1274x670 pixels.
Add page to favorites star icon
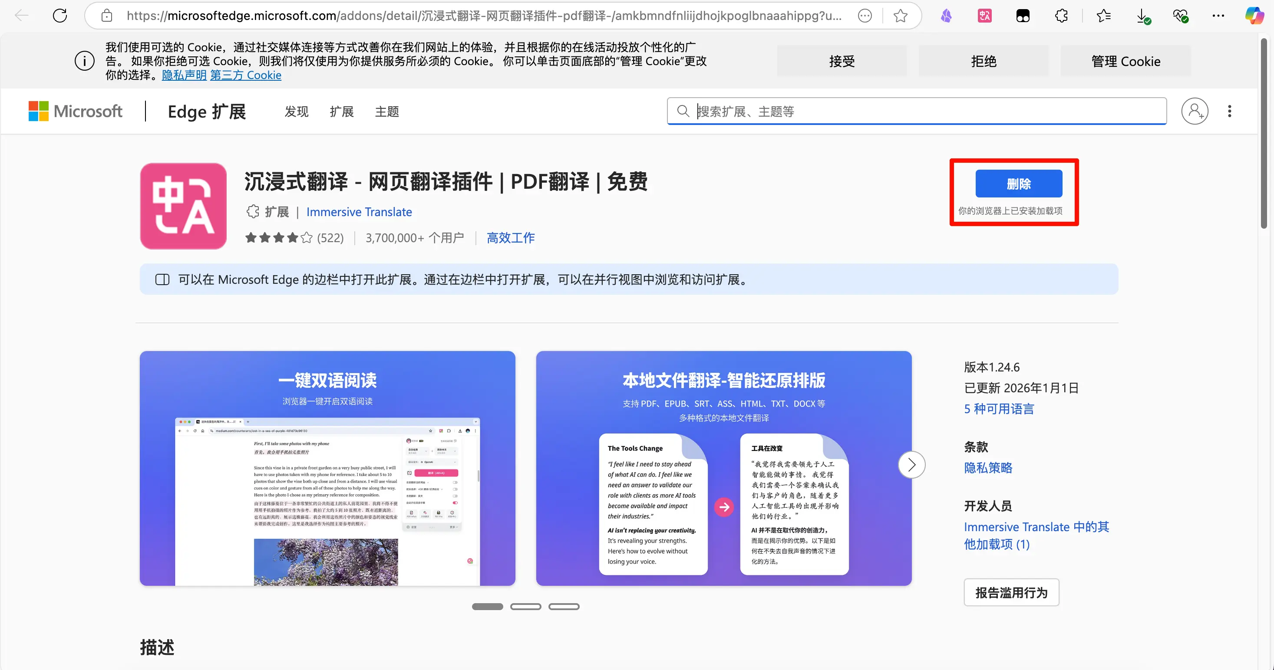click(x=900, y=16)
